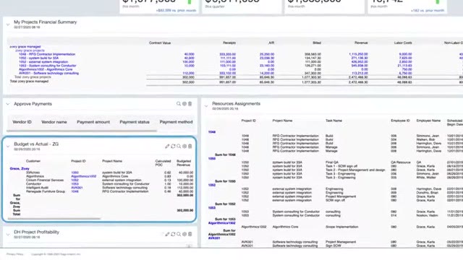The image size is (463, 260).
Task: Click Task Name column header in Resources Assignments
Action: (x=334, y=121)
